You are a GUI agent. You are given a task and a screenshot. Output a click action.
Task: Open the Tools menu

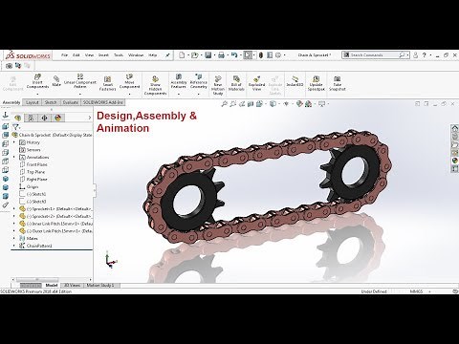(x=119, y=55)
